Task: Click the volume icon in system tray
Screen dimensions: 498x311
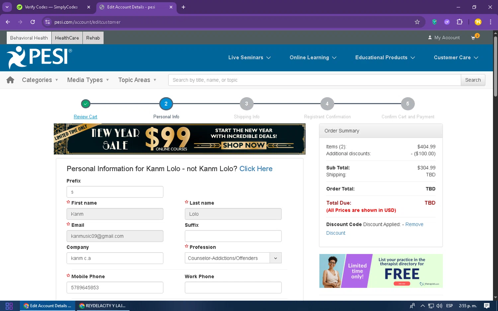Action: tap(439, 306)
